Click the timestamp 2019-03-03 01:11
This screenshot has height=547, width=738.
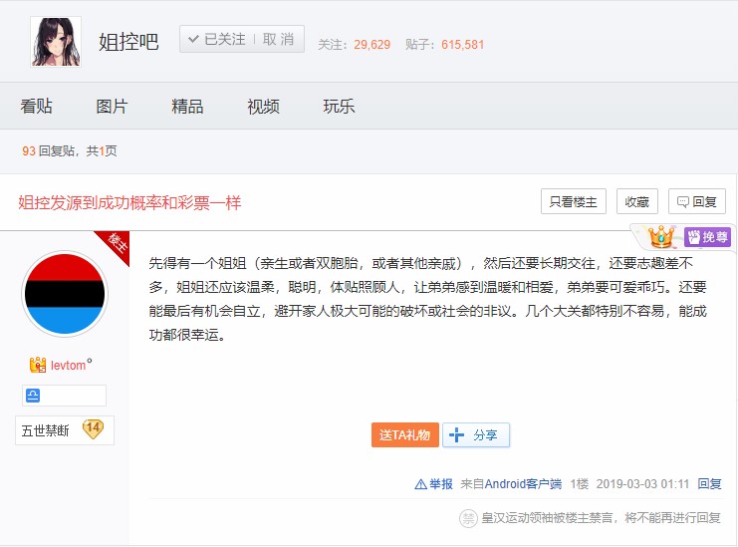point(642,484)
